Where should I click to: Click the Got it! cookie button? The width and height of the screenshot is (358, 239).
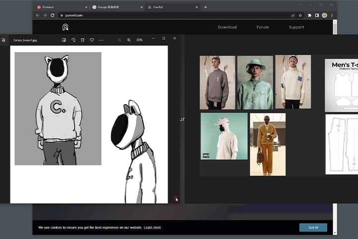coord(313,228)
